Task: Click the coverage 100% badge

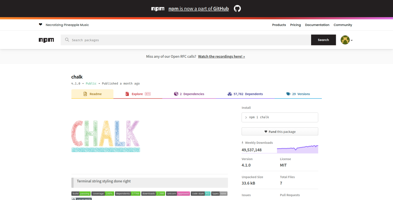Action: (x=103, y=193)
